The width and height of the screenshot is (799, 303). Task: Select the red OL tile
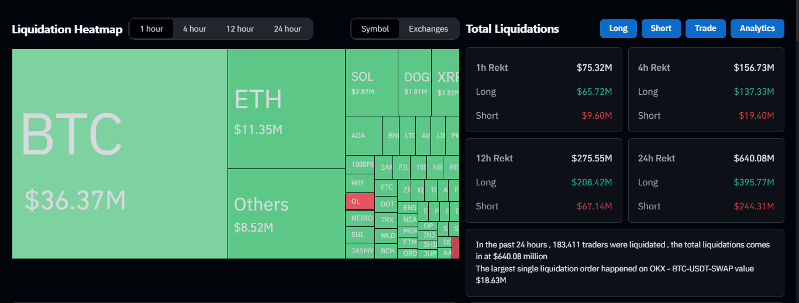click(359, 201)
